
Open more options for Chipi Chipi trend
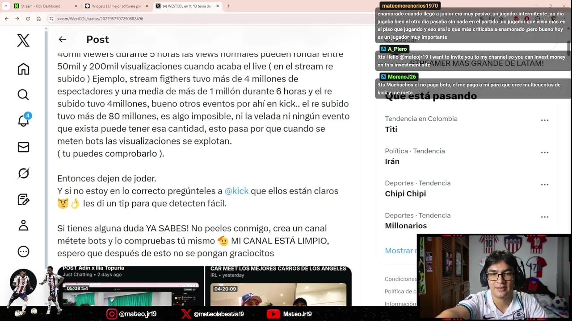pyautogui.click(x=544, y=184)
